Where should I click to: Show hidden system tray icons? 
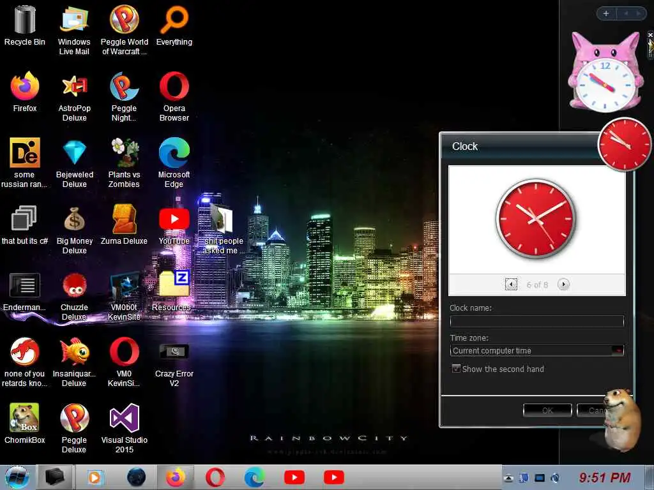tap(508, 478)
